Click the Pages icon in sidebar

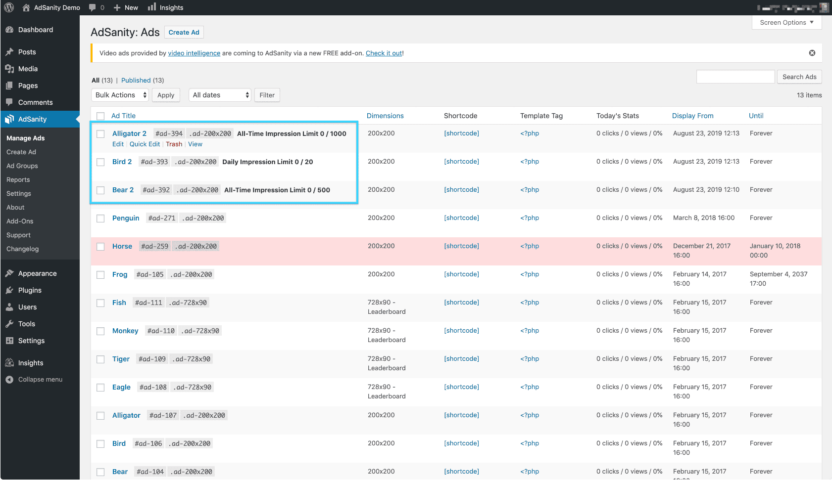[9, 86]
